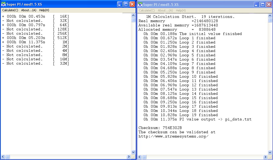Click left vertical scrollbar thumb
The image size is (273, 160).
(x=133, y=20)
